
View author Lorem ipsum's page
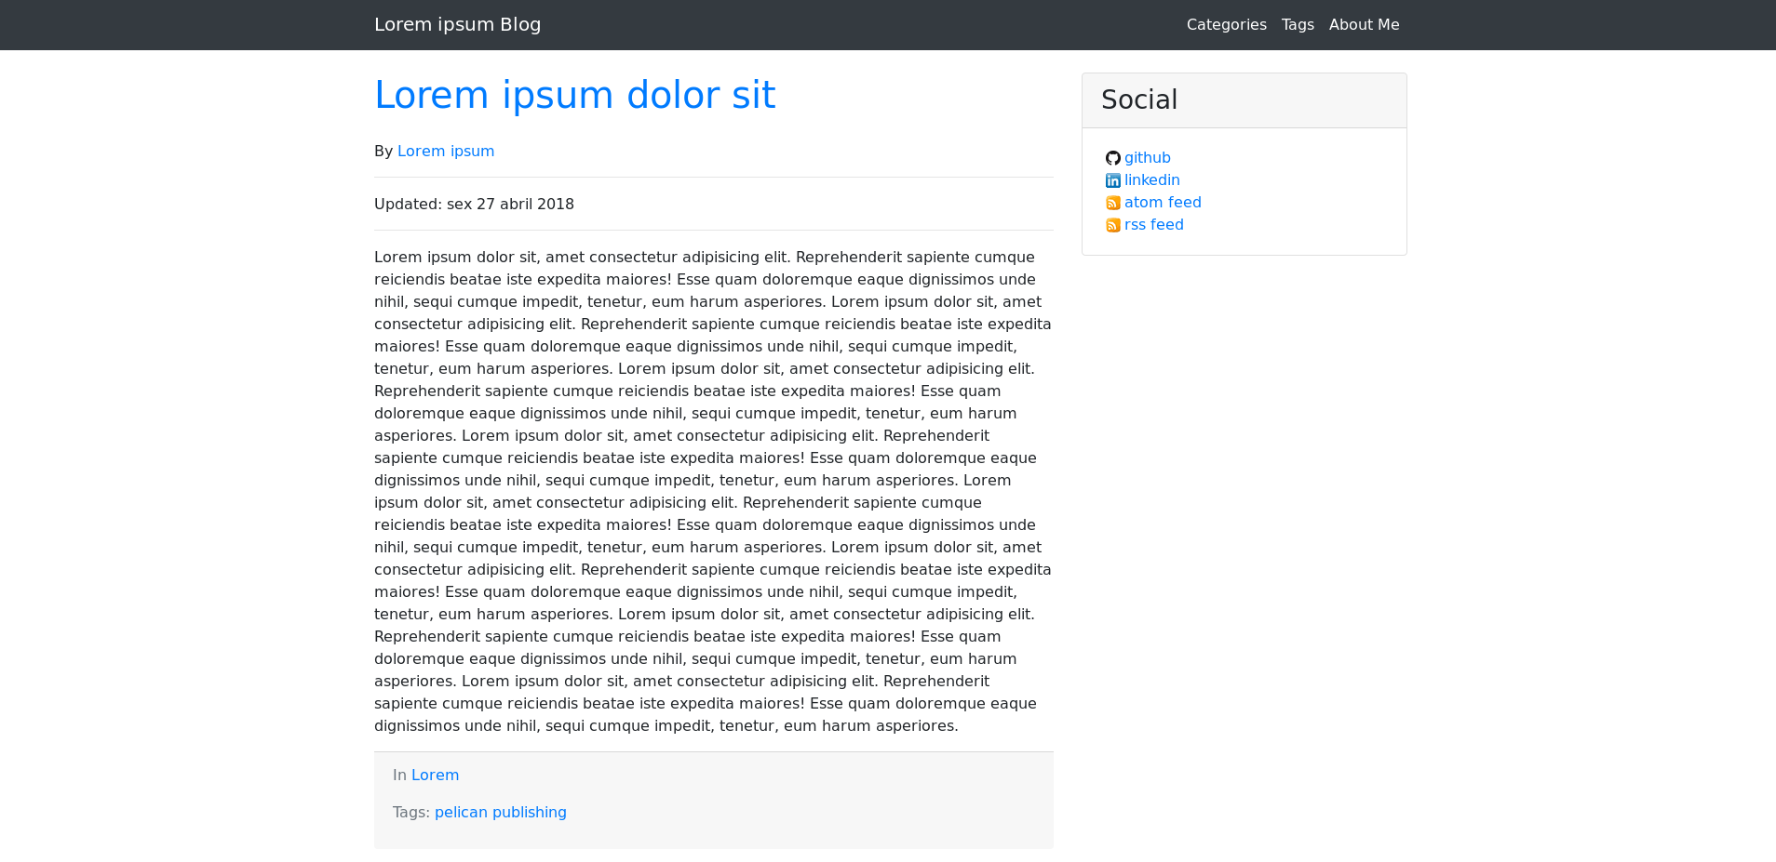tap(445, 152)
